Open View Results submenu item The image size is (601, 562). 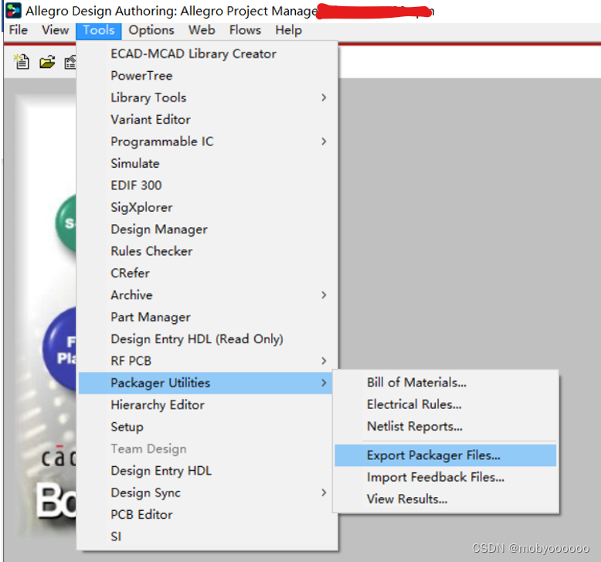tap(446, 499)
